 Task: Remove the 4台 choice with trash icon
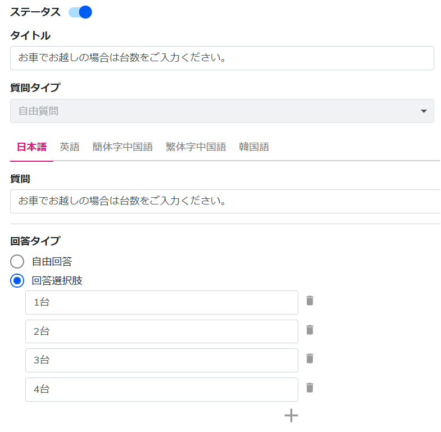coord(310,388)
